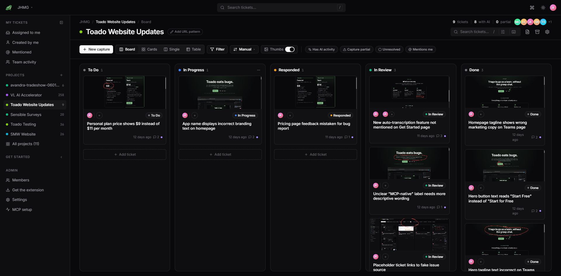
Task: Collapse the Get Started section chevron
Action: click(x=61, y=157)
